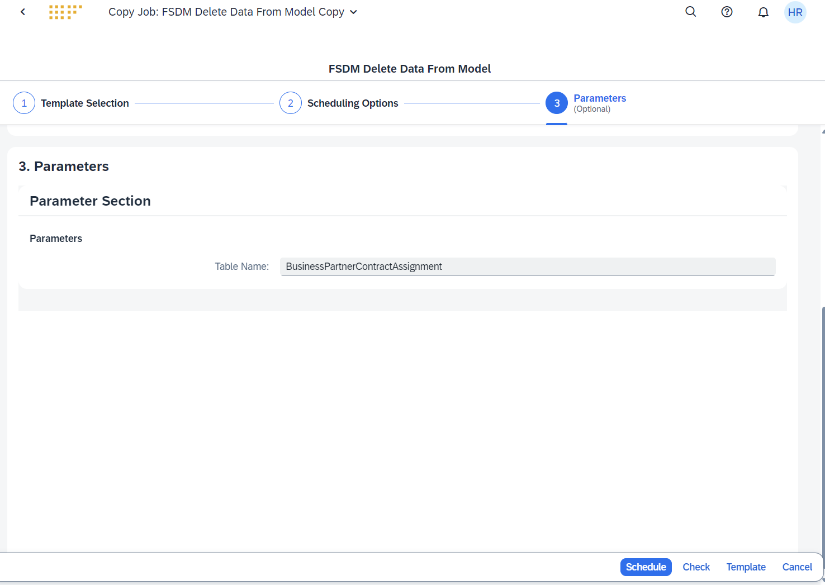The height and width of the screenshot is (585, 825).
Task: Click the SAP home logo
Action: click(x=65, y=11)
